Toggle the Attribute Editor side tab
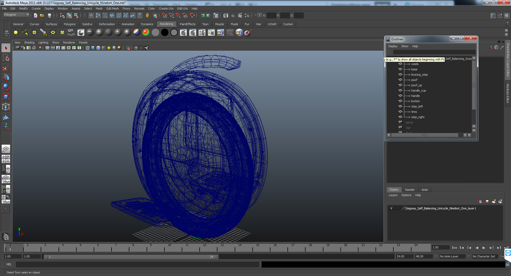The width and height of the screenshot is (511, 276). 508,93
